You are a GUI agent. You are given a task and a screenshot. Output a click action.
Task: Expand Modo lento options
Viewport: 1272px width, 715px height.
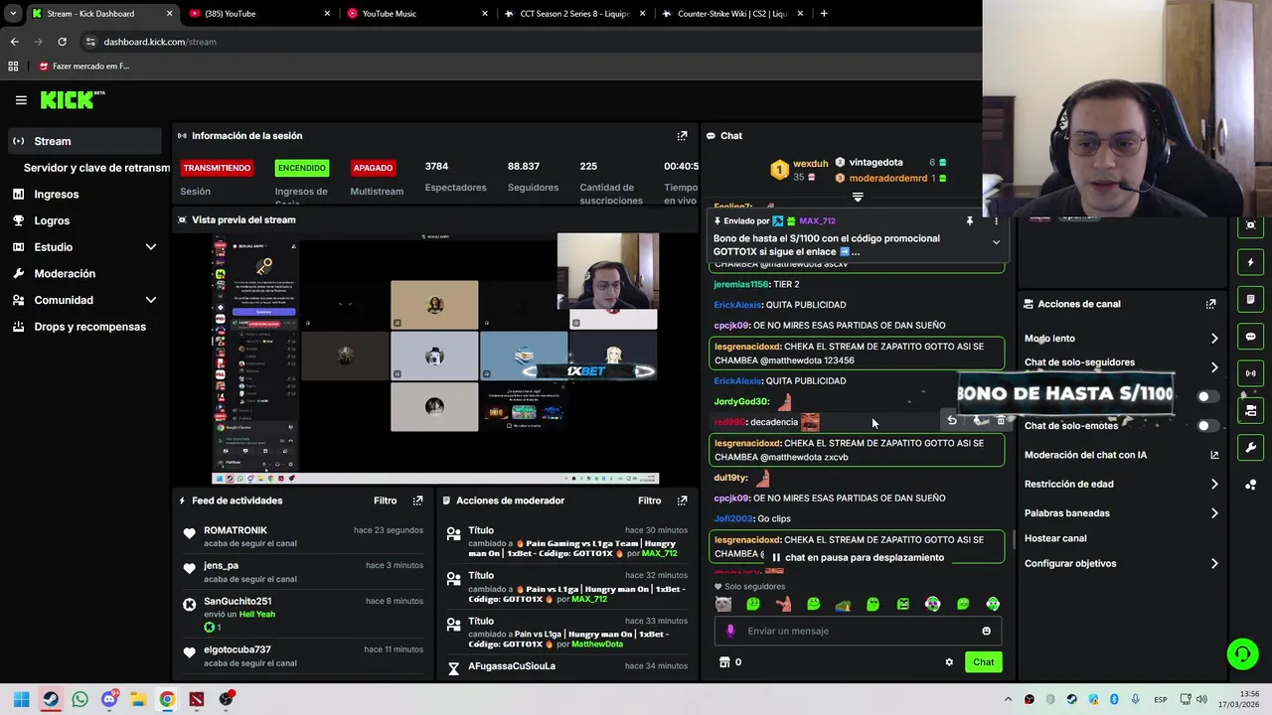pyautogui.click(x=1214, y=339)
